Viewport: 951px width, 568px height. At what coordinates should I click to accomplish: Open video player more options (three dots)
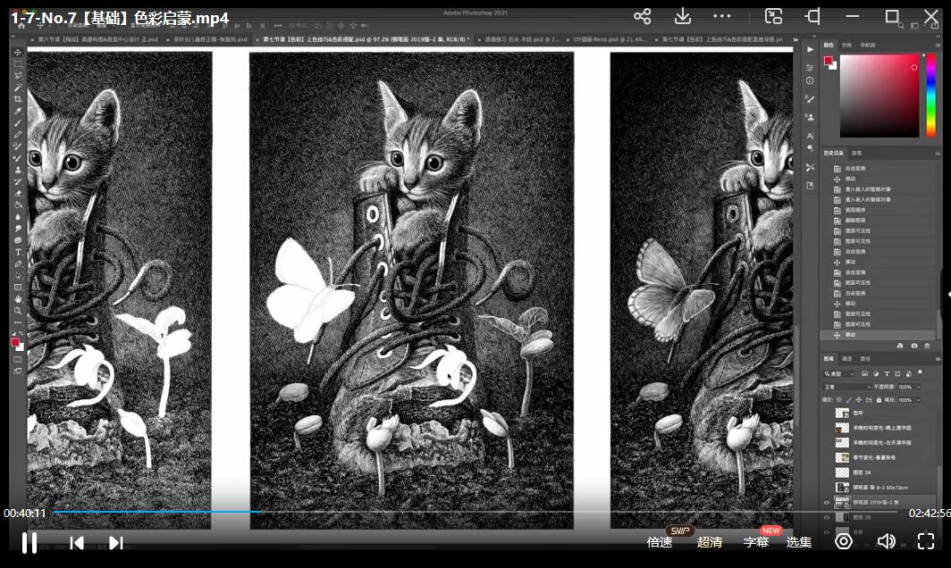pyautogui.click(x=722, y=16)
